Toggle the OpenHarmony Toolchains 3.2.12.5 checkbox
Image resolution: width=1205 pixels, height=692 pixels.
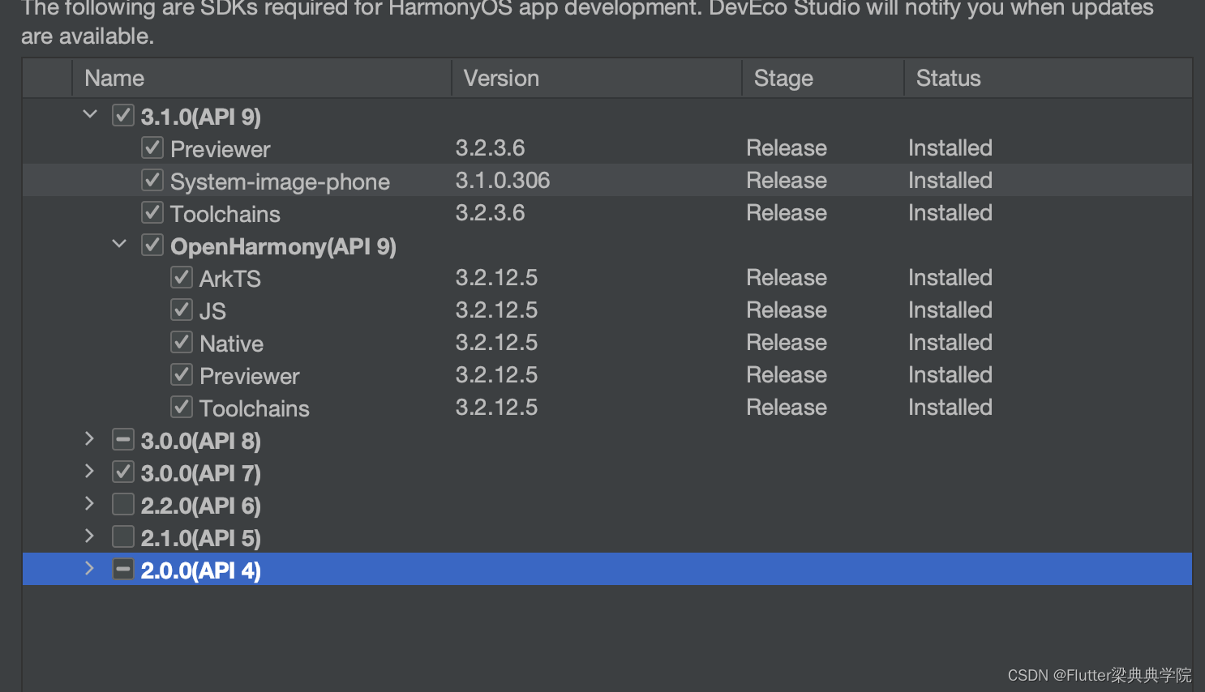tap(182, 407)
